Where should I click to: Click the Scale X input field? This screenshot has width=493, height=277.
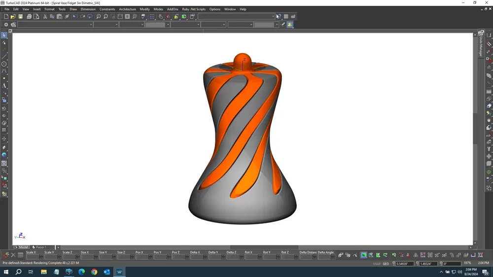click(32, 257)
